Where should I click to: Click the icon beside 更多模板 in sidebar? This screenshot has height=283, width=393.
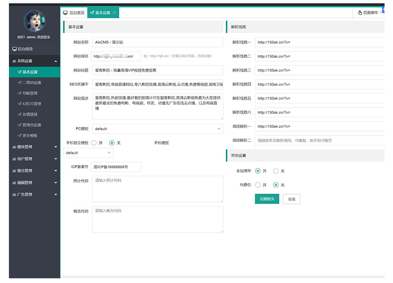click(19, 135)
